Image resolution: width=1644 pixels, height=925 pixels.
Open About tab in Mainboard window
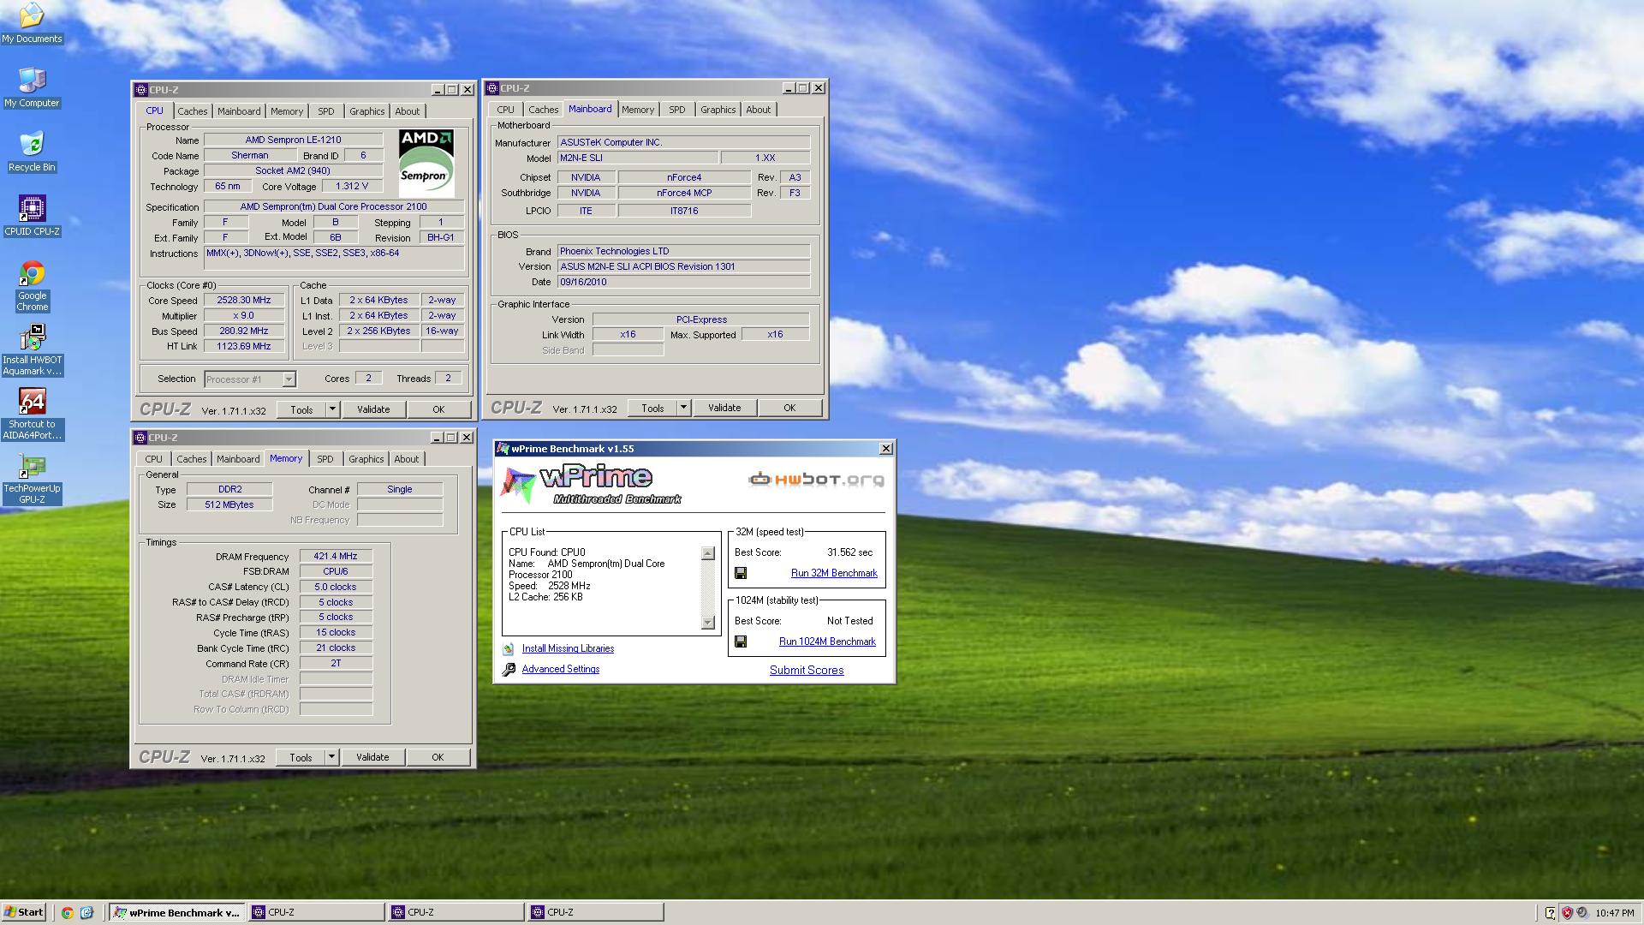point(758,110)
